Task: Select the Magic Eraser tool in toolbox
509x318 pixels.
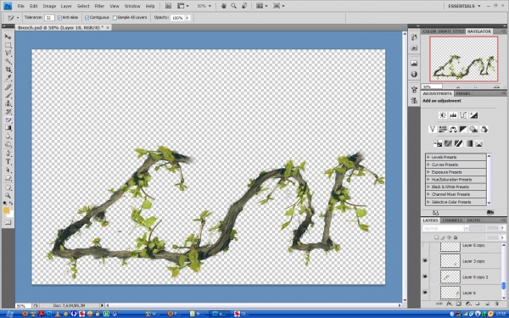Action: (8, 120)
